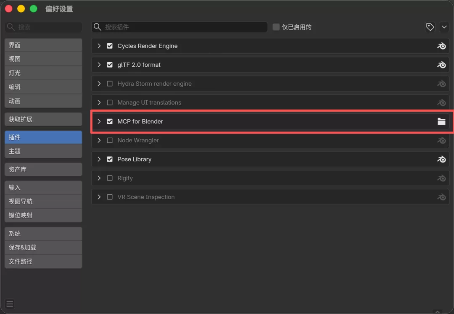Expand the Pose Library details
454x314 pixels.
tap(99, 160)
